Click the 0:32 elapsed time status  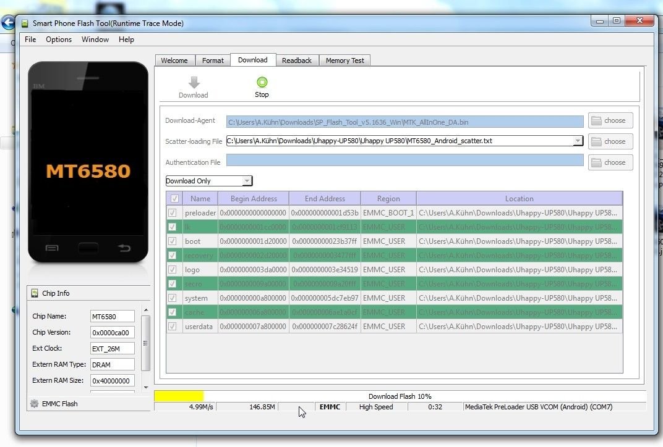click(435, 407)
